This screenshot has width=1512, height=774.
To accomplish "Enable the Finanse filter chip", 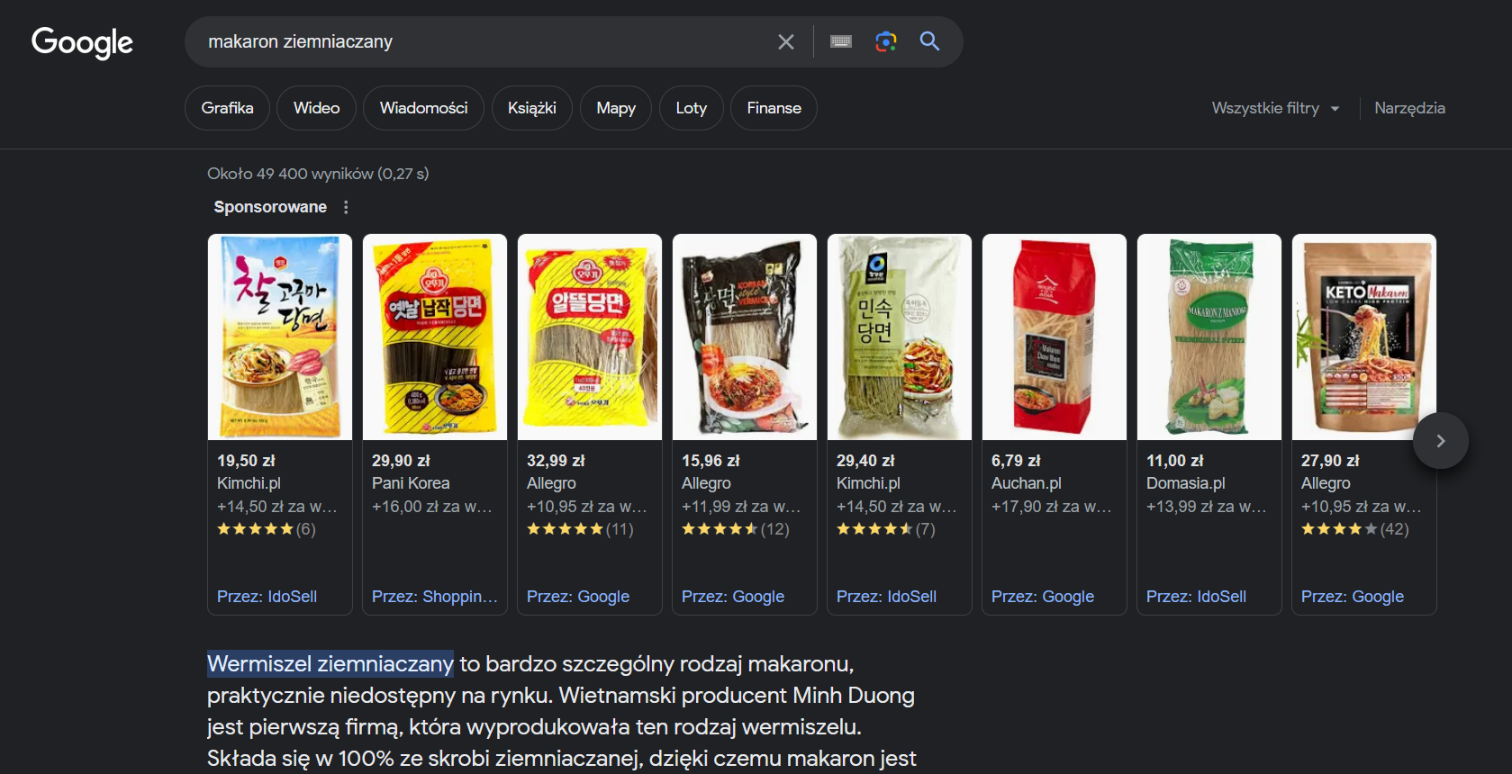I will click(773, 107).
